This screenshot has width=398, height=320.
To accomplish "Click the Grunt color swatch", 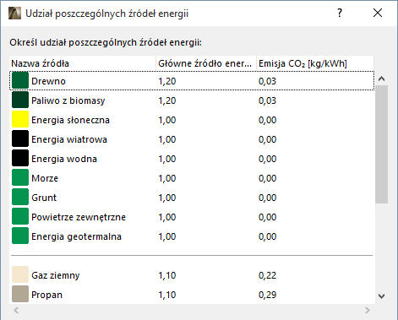I will [20, 197].
